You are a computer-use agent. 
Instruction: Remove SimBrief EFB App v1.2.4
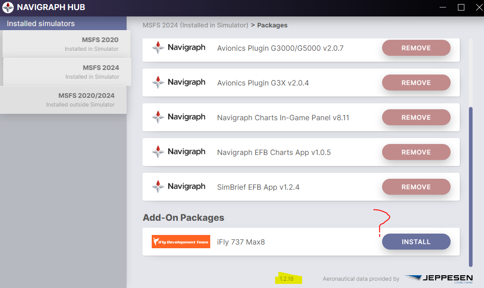416,187
